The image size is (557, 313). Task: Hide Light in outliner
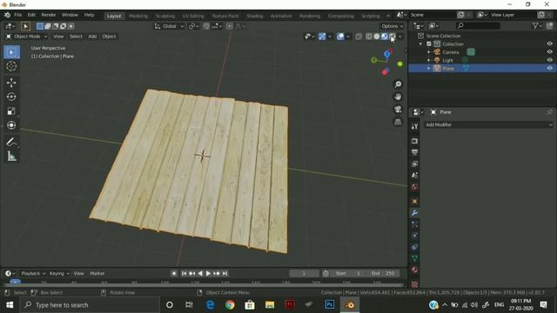[549, 60]
